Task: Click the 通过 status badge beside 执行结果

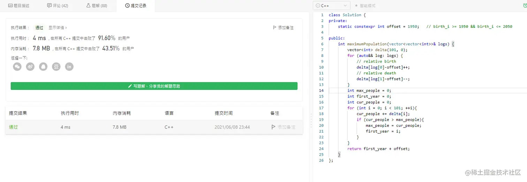Action: (39, 28)
